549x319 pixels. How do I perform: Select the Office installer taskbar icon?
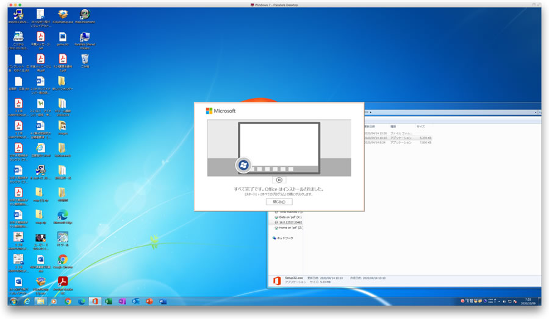pos(95,301)
